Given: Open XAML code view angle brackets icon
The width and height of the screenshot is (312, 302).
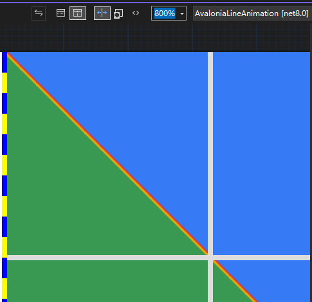Looking at the screenshot, I should coord(136,13).
